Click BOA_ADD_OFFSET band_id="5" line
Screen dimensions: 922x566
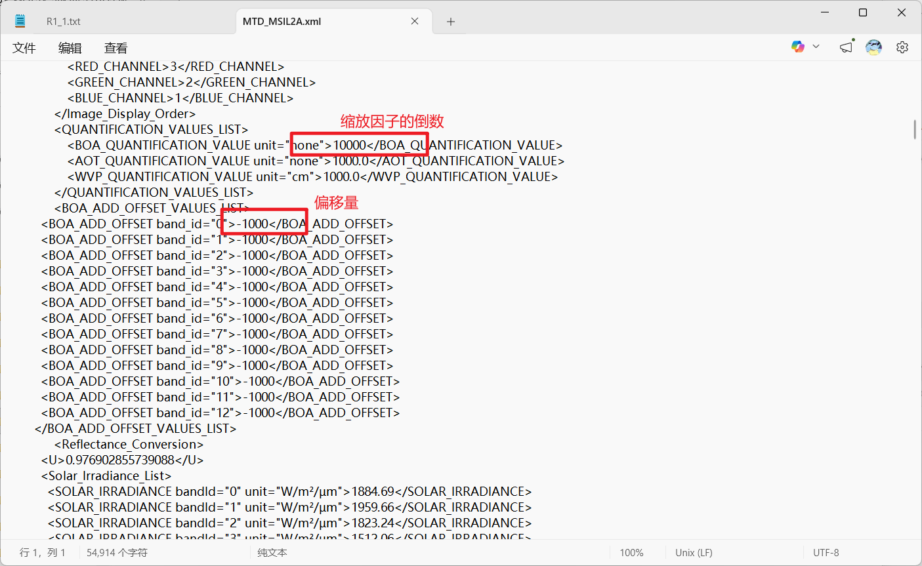click(x=217, y=302)
